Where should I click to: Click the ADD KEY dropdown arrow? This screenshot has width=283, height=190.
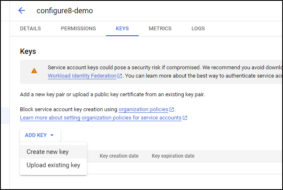[52, 135]
